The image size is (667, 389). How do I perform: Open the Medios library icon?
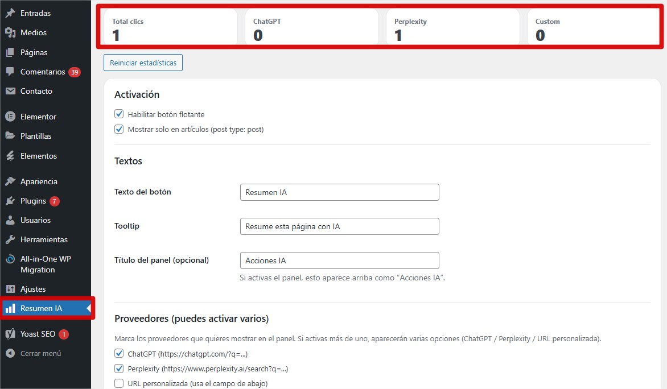(10, 32)
